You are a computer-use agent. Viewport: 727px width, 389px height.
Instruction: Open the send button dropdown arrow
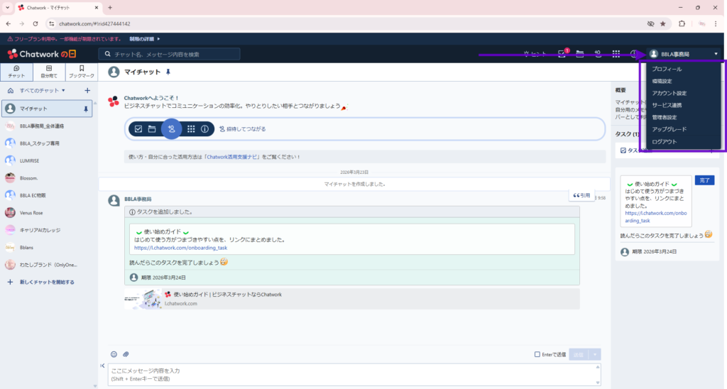pyautogui.click(x=596, y=354)
